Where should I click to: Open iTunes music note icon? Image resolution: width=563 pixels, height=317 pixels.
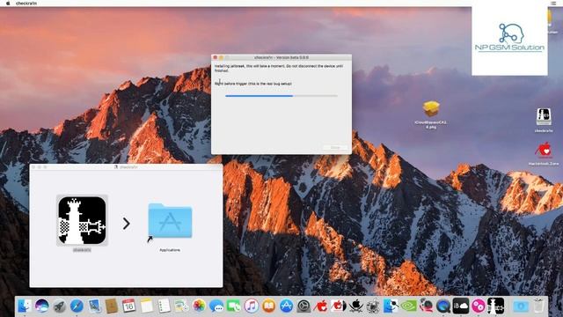click(x=252, y=306)
